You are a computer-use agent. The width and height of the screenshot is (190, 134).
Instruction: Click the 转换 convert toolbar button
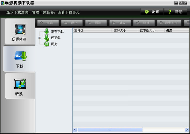point(144,23)
